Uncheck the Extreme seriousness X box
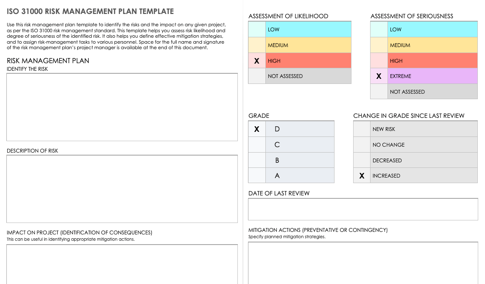This screenshot has width=485, height=284. pyautogui.click(x=379, y=76)
